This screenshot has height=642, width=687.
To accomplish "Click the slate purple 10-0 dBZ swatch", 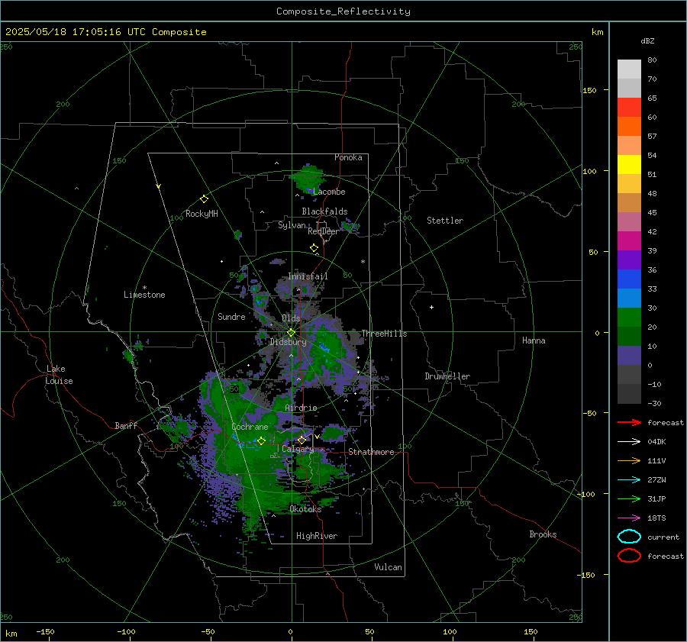I will 629,356.
